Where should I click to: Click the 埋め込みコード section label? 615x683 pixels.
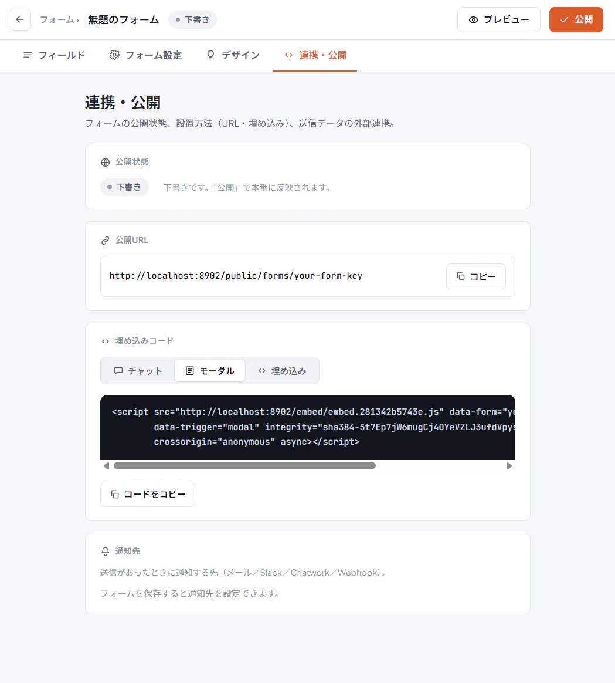tap(144, 341)
